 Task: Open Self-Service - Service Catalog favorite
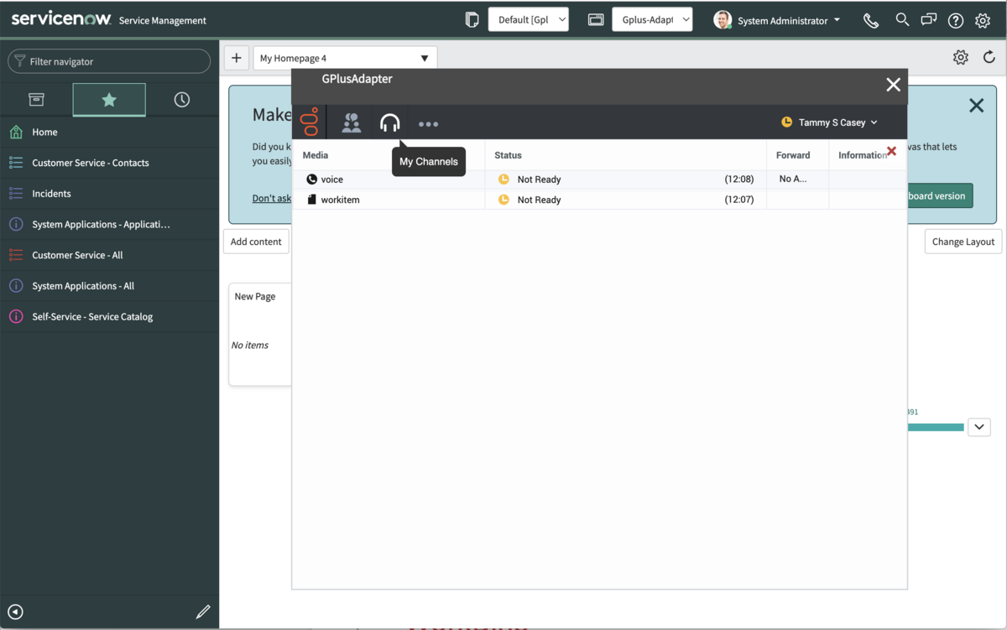click(109, 316)
